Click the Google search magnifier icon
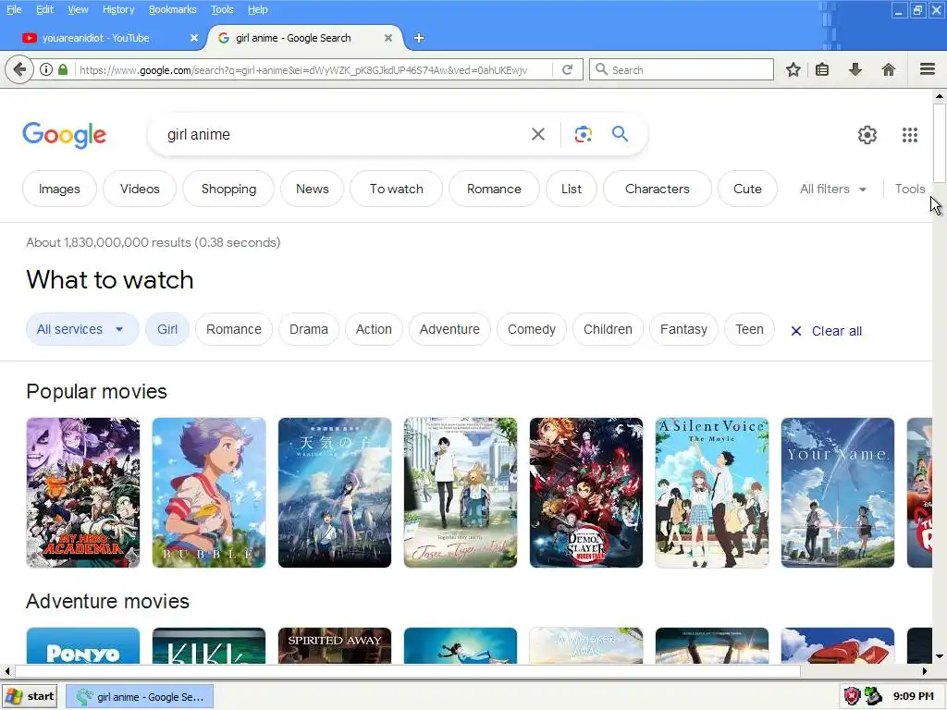This screenshot has width=947, height=710. [x=620, y=134]
